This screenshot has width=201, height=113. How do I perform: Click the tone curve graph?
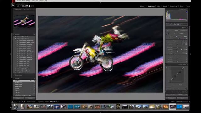click(177, 75)
